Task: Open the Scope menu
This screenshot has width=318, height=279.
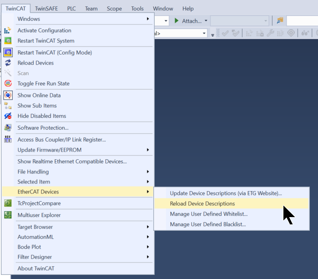Action: pyautogui.click(x=114, y=9)
